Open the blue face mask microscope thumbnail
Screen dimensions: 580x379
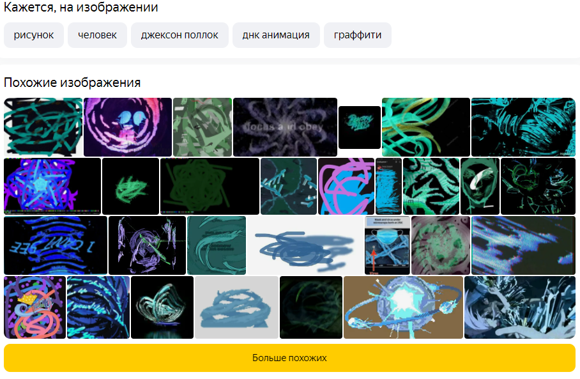click(387, 245)
